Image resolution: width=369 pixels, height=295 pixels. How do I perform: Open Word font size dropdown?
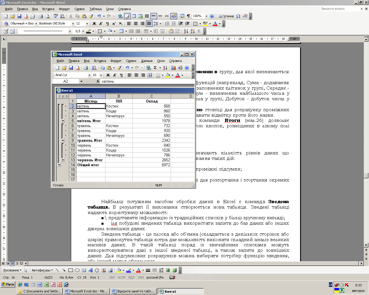87,24
